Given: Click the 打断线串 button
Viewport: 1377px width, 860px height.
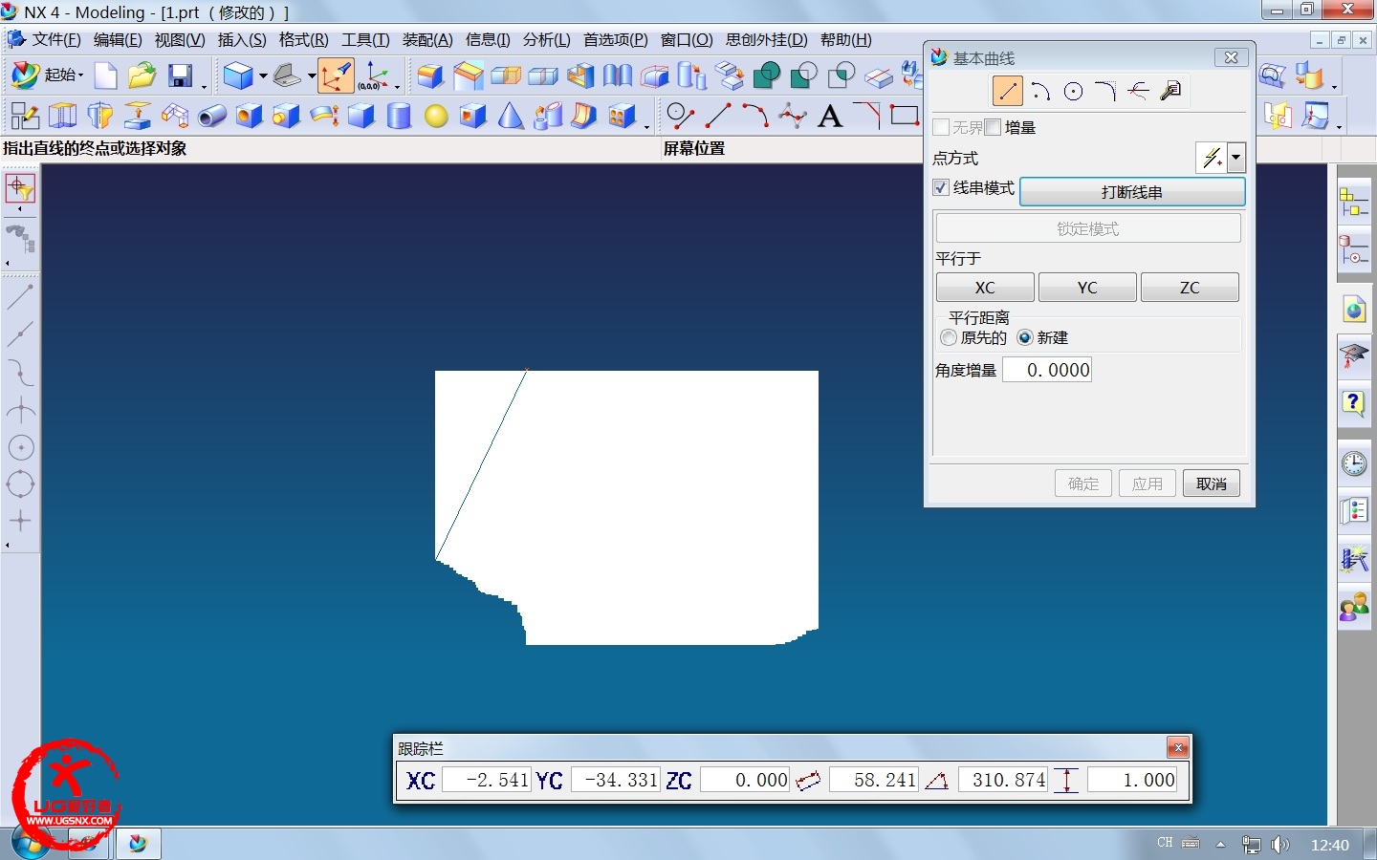Looking at the screenshot, I should 1132,192.
